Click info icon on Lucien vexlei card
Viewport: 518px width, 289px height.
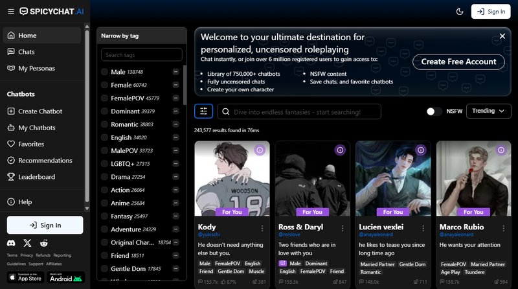coord(420,150)
